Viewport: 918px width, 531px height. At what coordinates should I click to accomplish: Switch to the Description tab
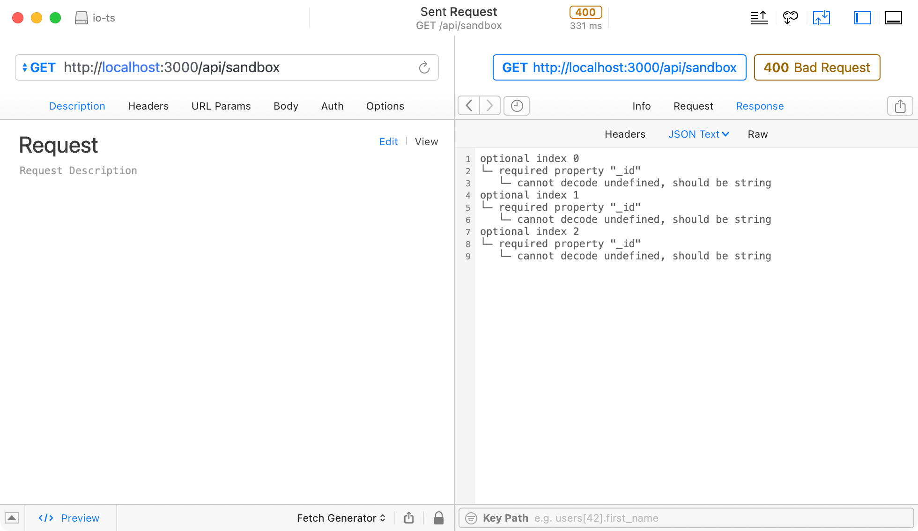pos(77,106)
